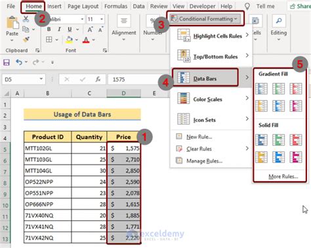This screenshot has height=248, width=311.
Task: Open the Fill Color dropdown arrow
Action: tap(77, 40)
